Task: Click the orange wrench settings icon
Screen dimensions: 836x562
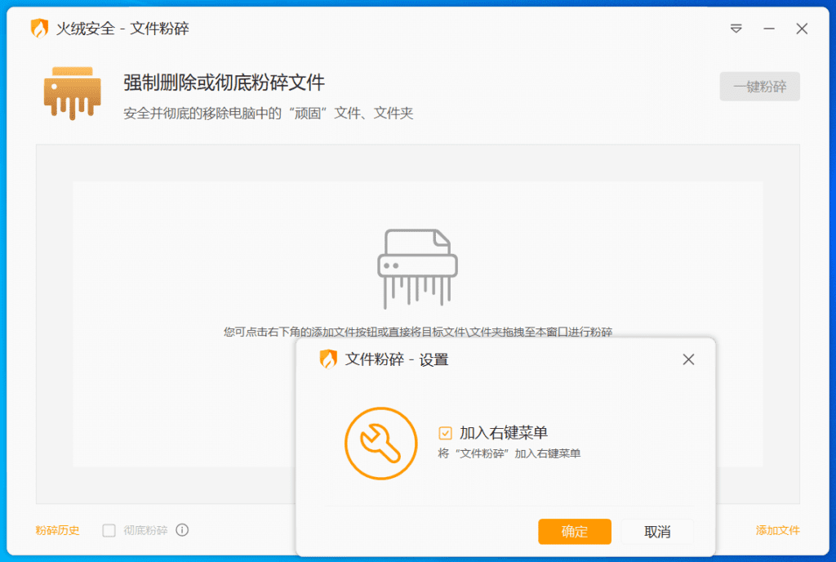Action: pos(381,444)
